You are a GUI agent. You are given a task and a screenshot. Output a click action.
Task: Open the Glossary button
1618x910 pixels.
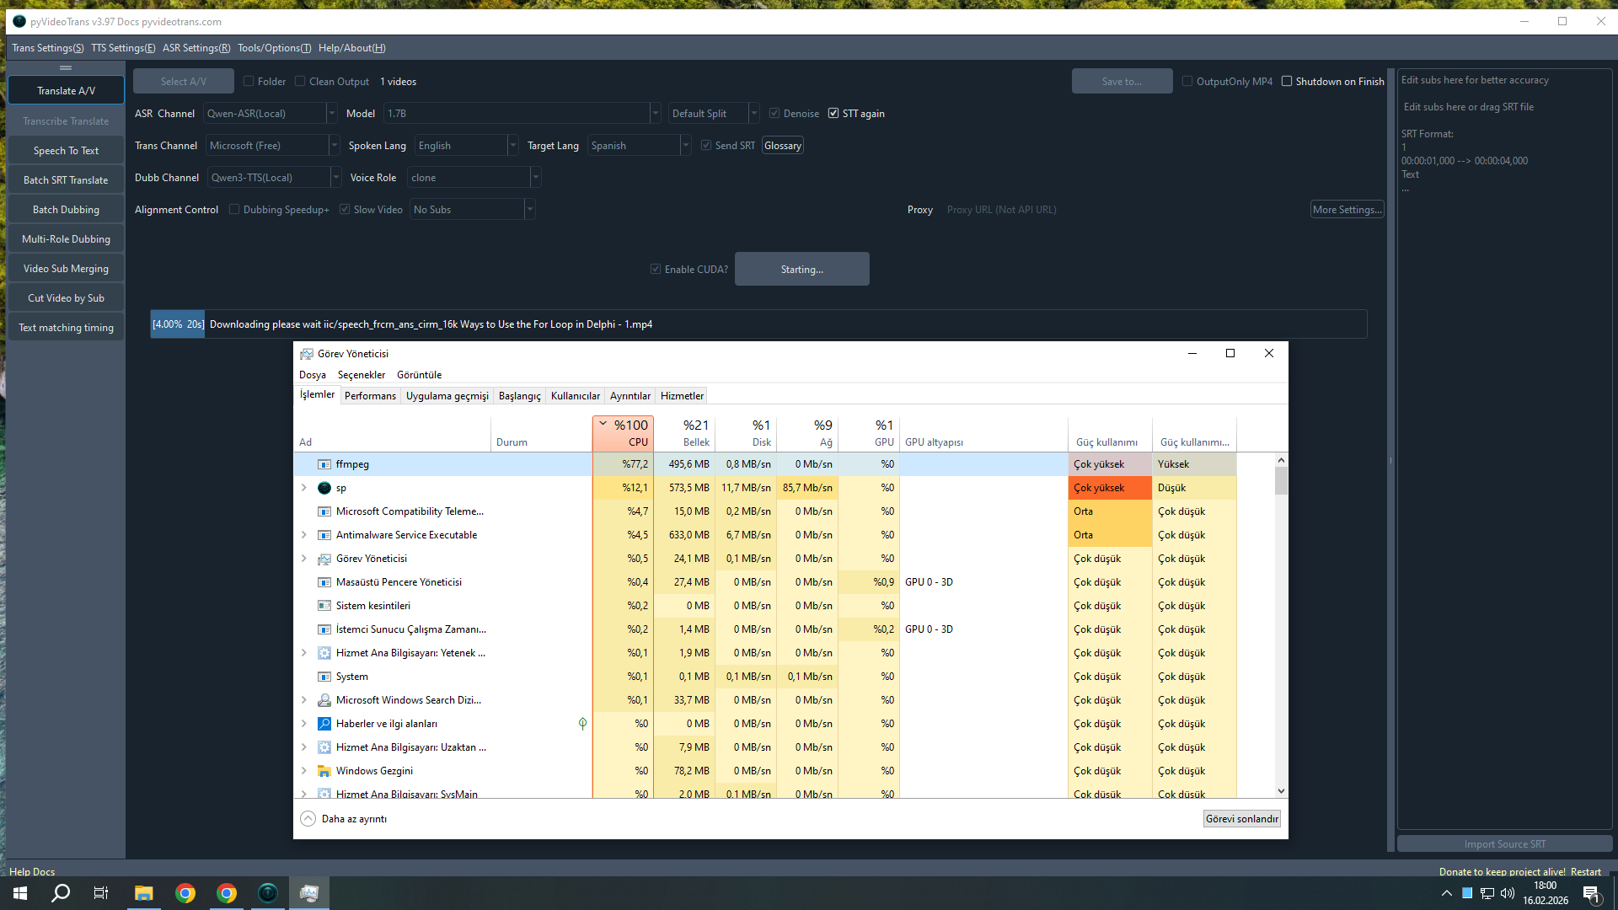click(782, 146)
